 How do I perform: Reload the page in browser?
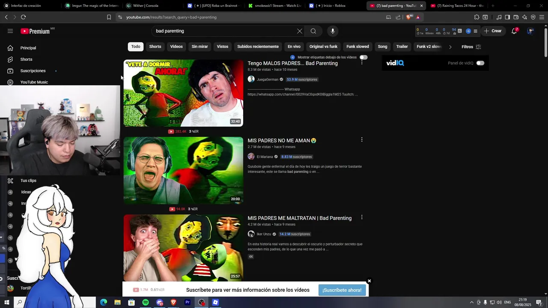(x=23, y=17)
